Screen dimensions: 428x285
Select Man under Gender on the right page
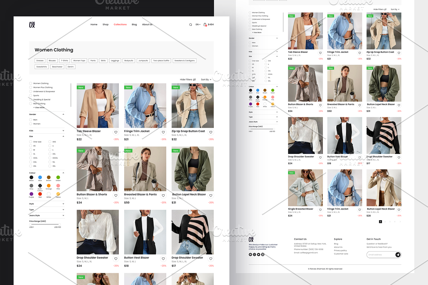250,43
